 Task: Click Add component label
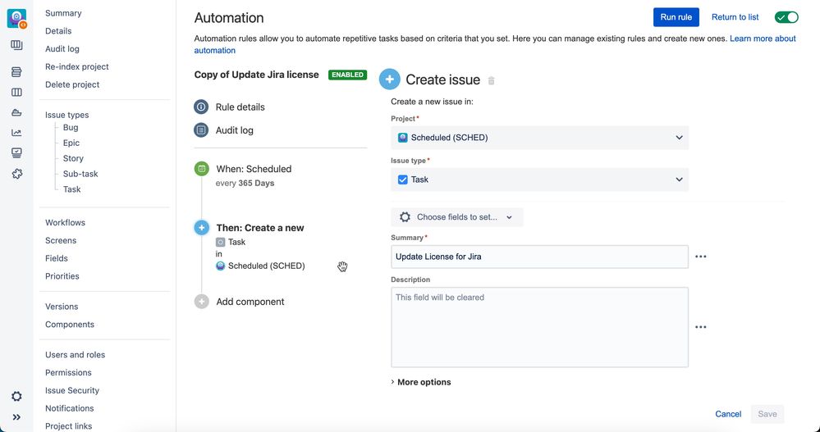point(250,302)
